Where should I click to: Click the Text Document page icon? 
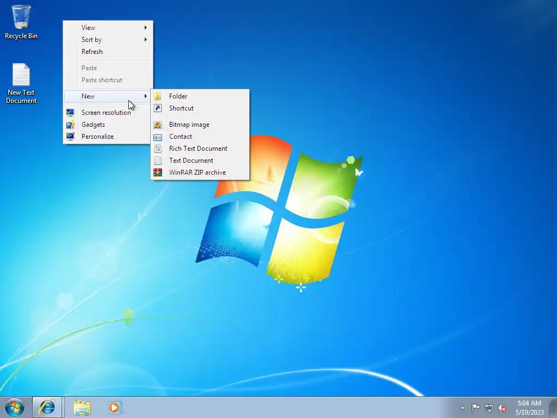tap(158, 161)
